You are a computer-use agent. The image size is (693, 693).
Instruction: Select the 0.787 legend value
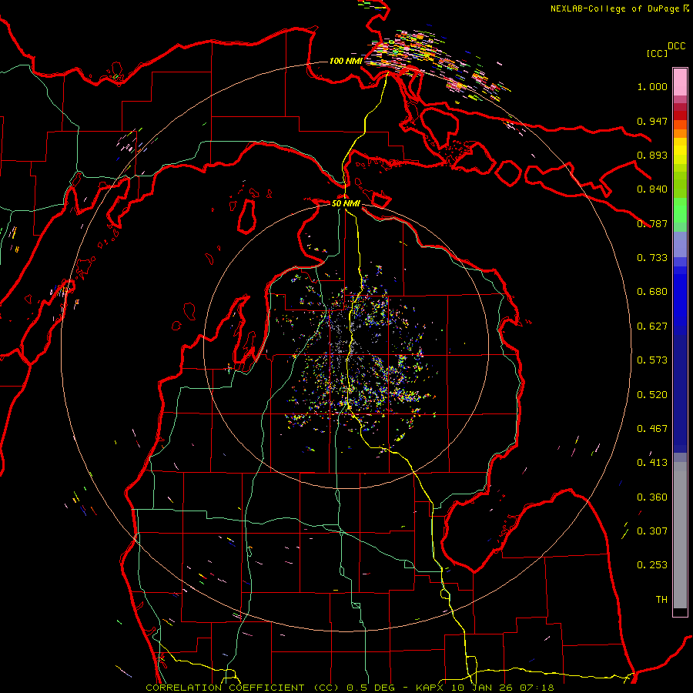tap(652, 223)
